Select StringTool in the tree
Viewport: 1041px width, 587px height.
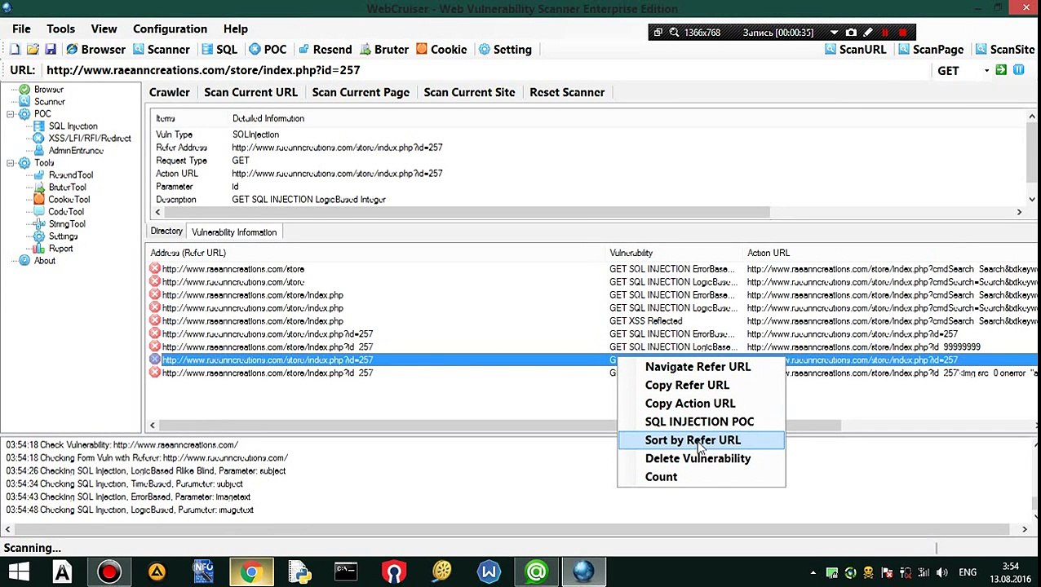66,224
